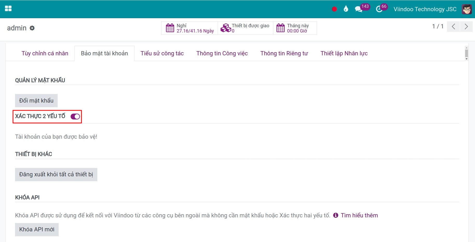Open Viindoo Technology JSC company menu
The width and height of the screenshot is (475, 242).
(x=425, y=9)
